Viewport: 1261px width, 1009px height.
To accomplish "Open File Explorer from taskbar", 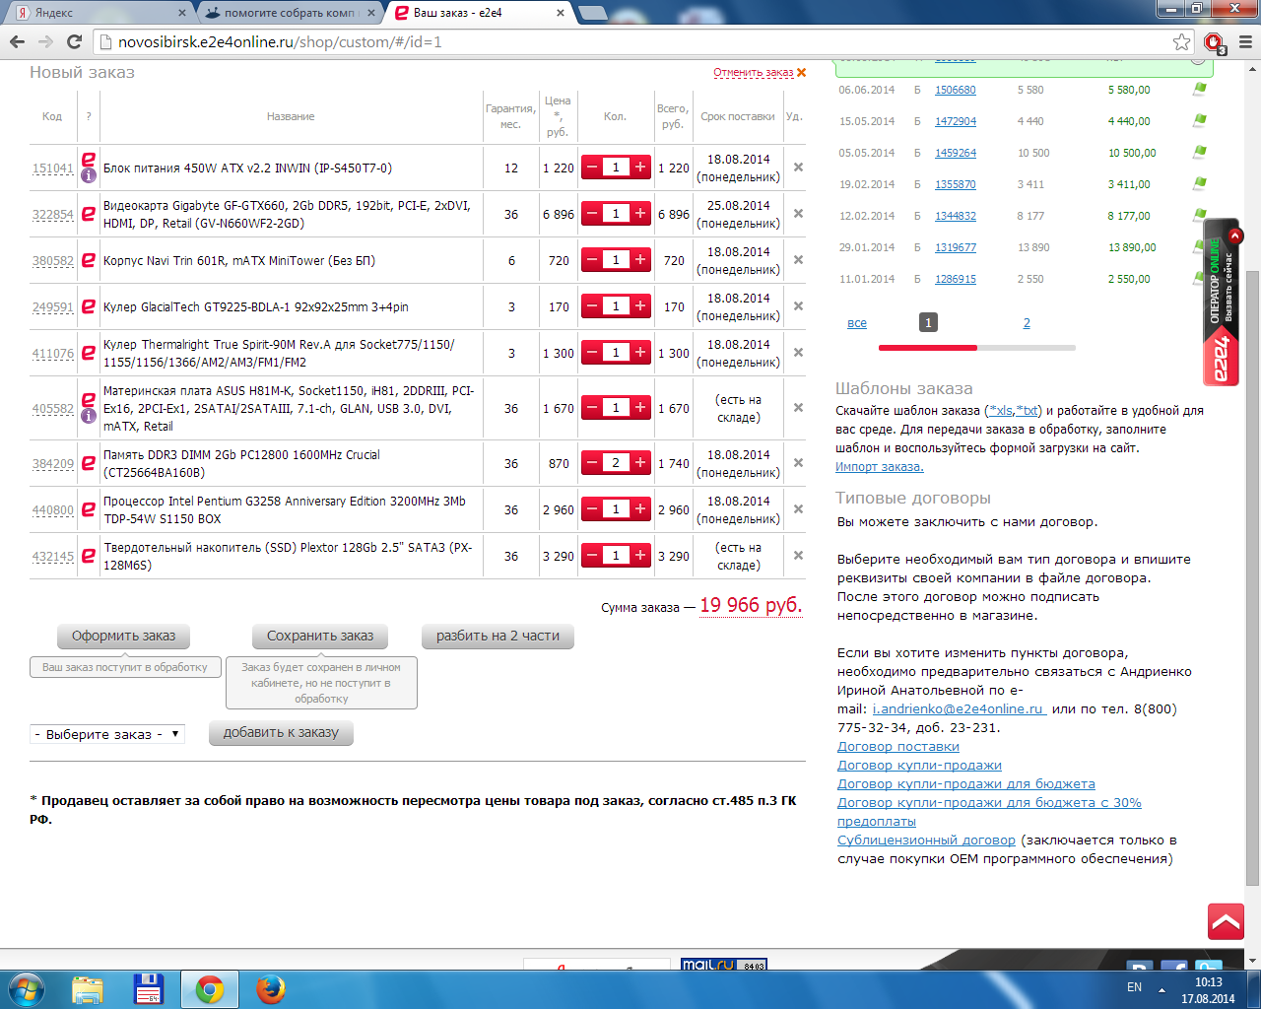I will tap(88, 989).
